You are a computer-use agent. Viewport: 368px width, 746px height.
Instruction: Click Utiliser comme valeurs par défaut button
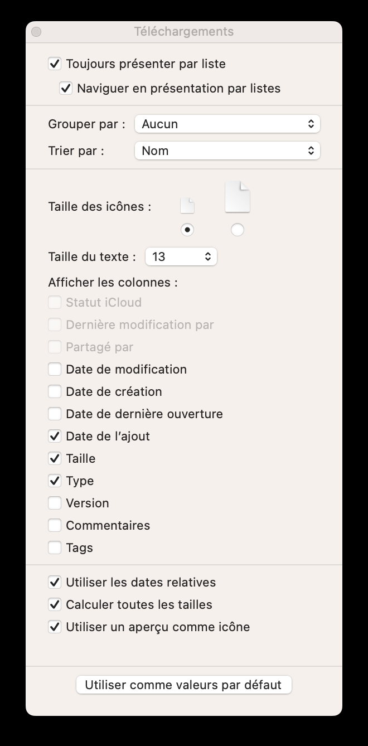pyautogui.click(x=183, y=685)
